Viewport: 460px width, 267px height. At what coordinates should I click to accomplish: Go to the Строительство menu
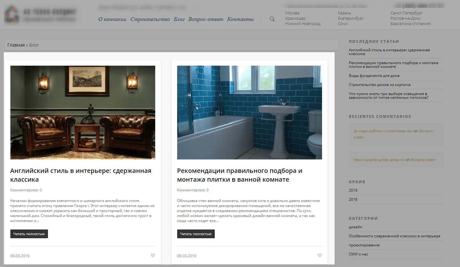(x=150, y=19)
